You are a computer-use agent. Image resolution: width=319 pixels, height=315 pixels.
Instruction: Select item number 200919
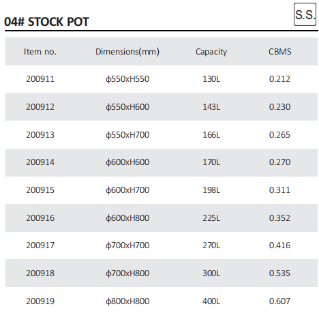(40, 301)
